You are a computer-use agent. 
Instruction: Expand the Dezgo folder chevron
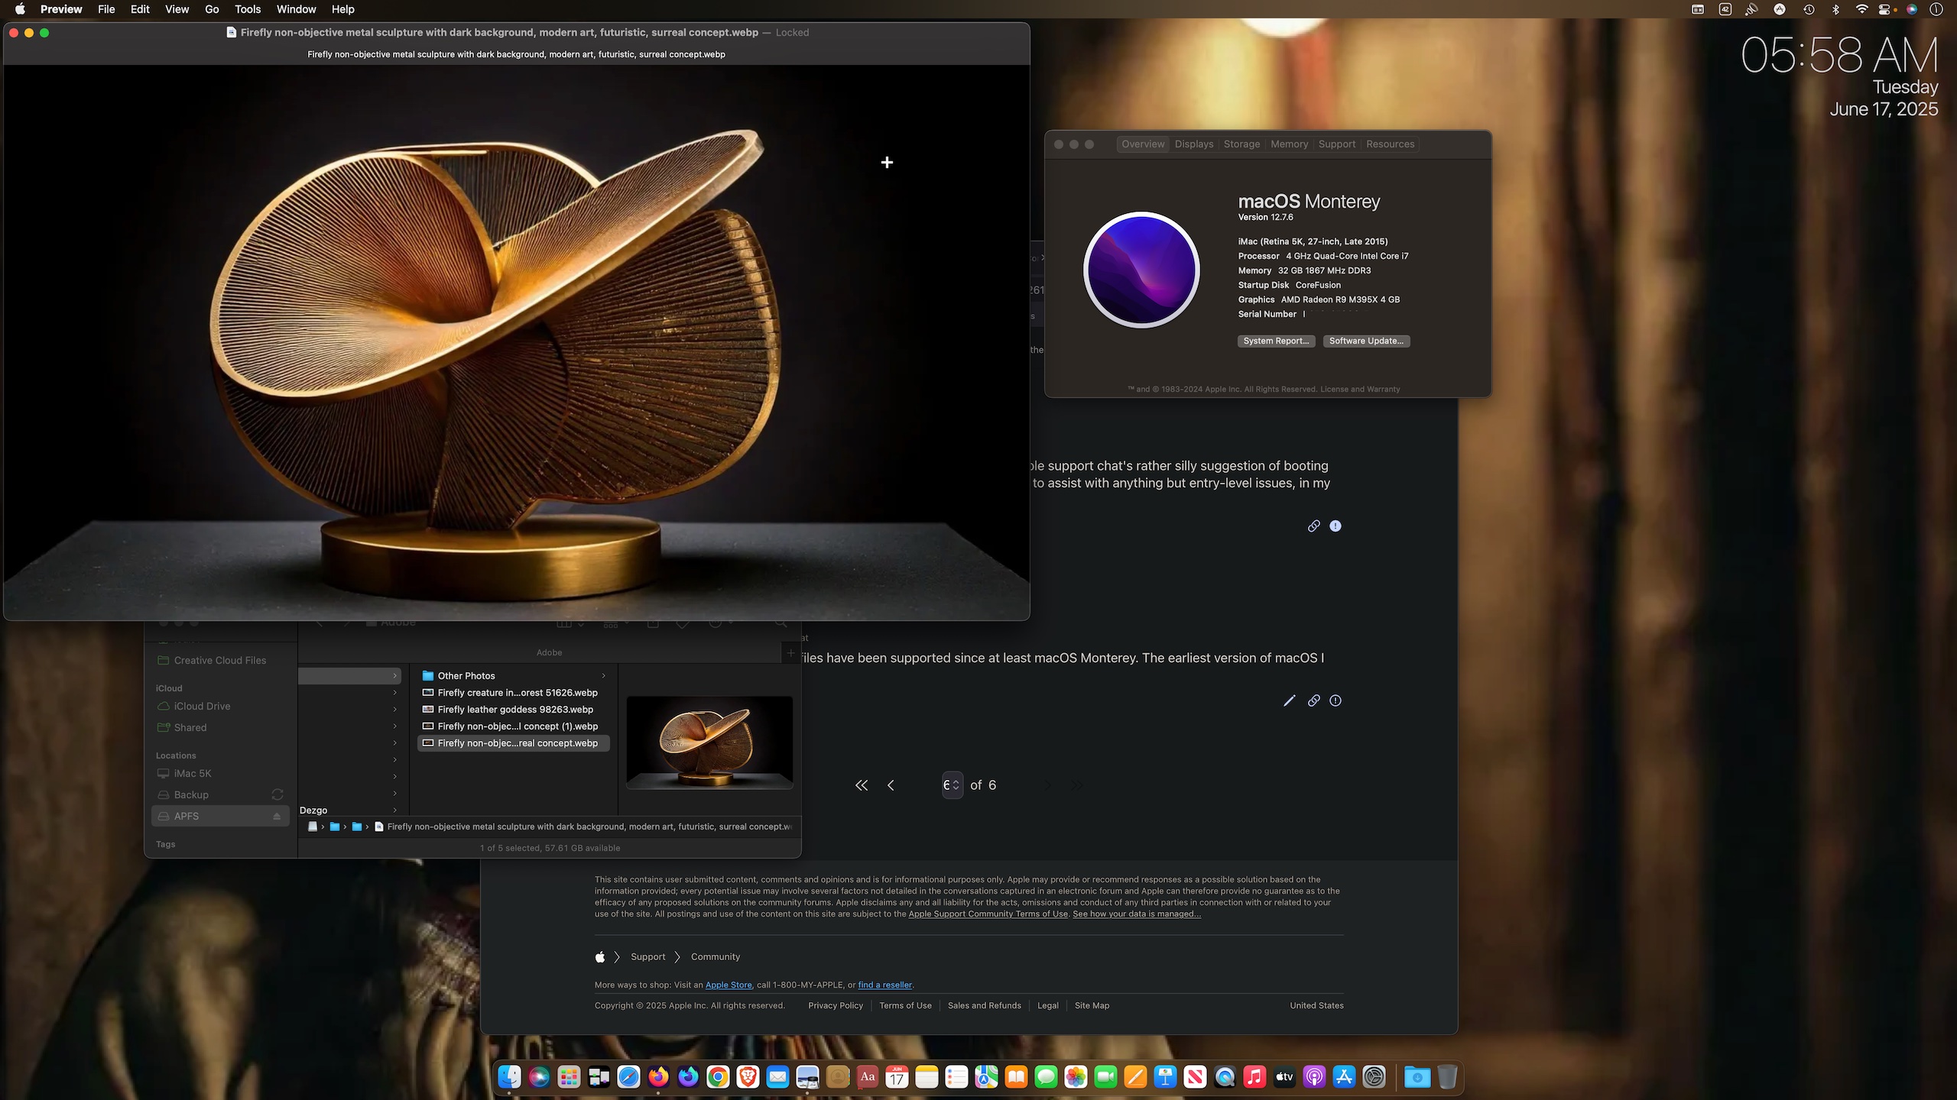394,810
